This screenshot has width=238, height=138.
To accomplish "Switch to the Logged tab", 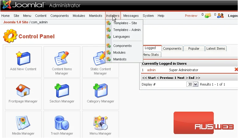I will click(152, 48).
